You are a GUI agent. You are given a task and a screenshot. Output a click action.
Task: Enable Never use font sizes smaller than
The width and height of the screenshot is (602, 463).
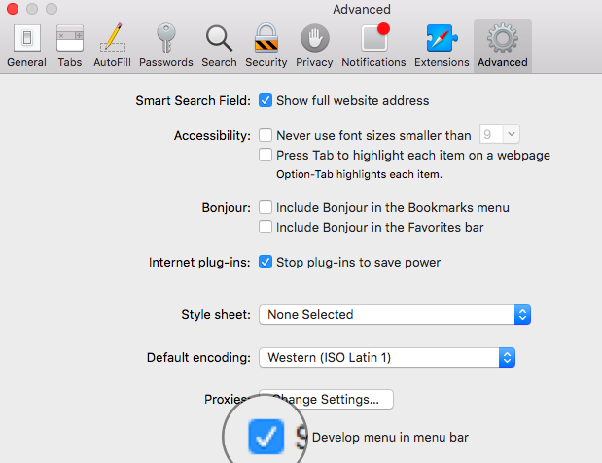[266, 136]
